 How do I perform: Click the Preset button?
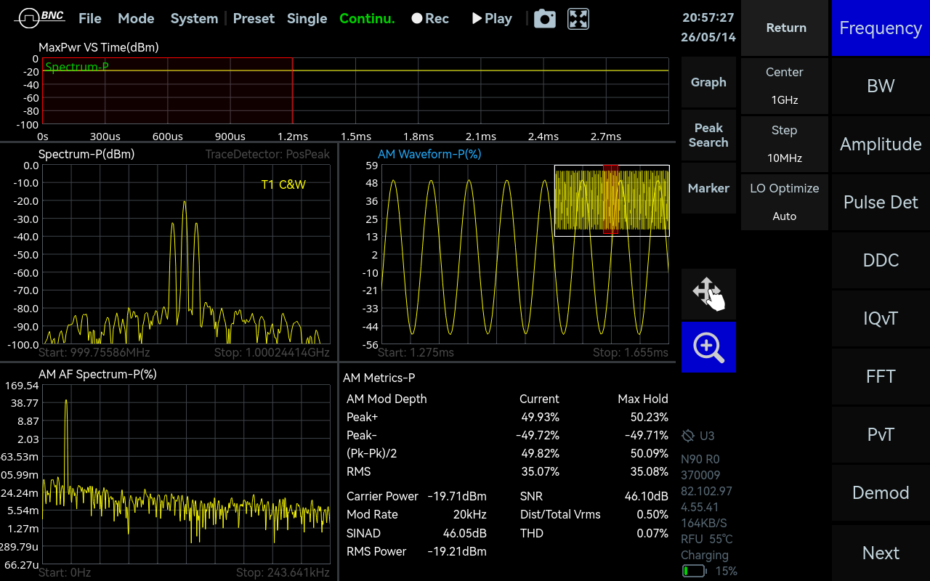point(254,19)
